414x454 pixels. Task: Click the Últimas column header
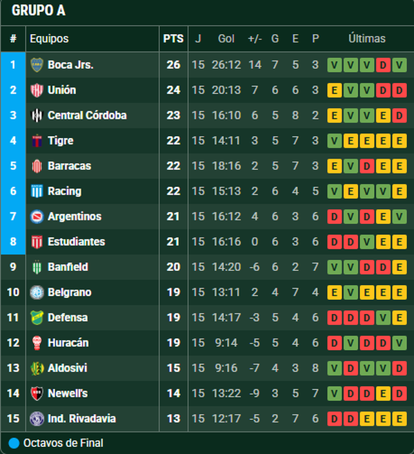coord(367,39)
